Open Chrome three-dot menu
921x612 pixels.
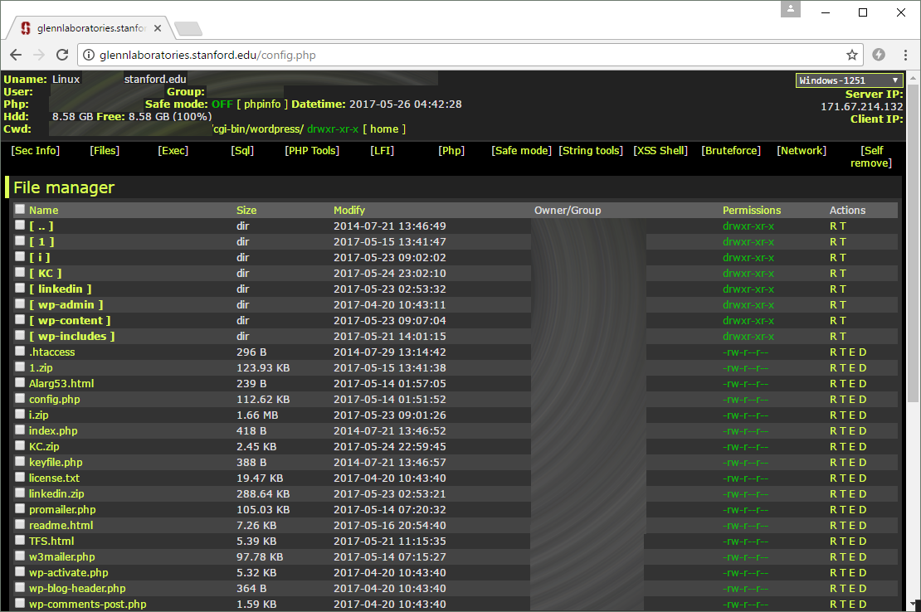click(905, 55)
